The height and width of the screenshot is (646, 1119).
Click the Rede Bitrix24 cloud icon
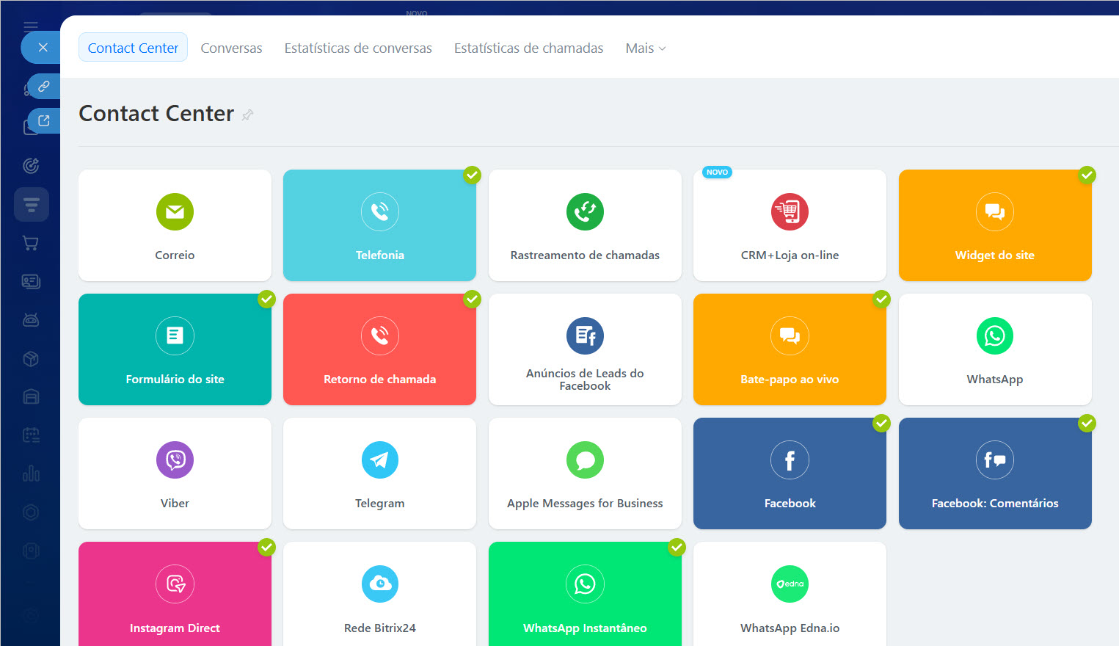tap(379, 584)
